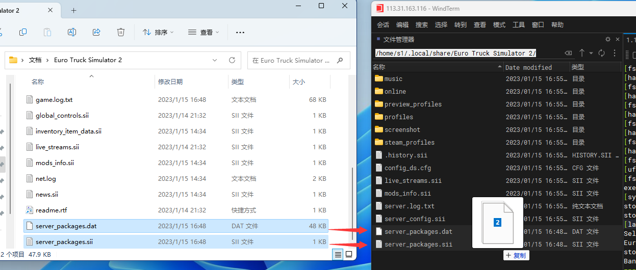
Task: Select news.sii in Explorer
Action: point(176,195)
